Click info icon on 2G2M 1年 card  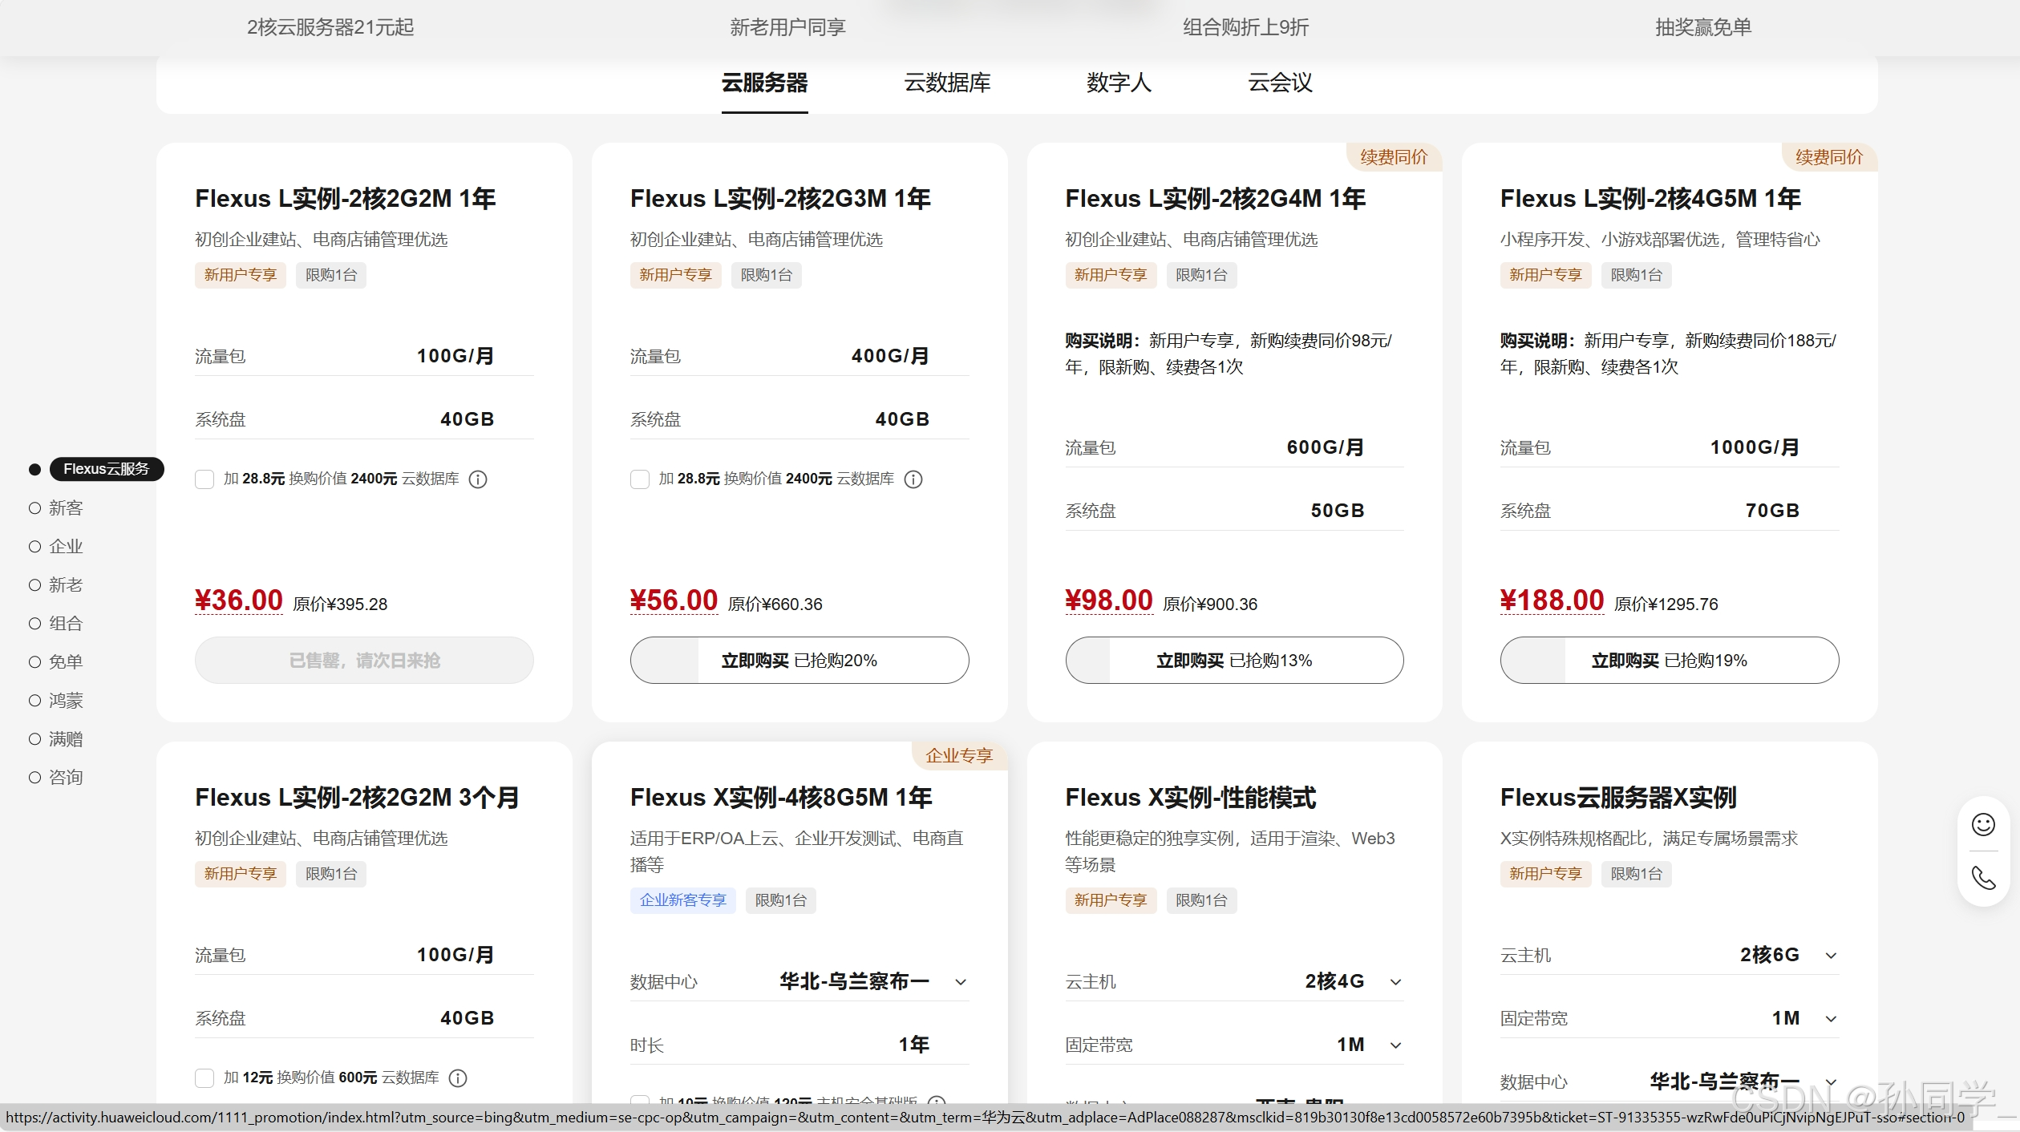pos(478,479)
